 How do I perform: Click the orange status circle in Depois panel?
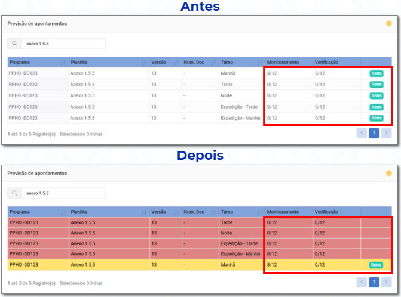tap(388, 173)
